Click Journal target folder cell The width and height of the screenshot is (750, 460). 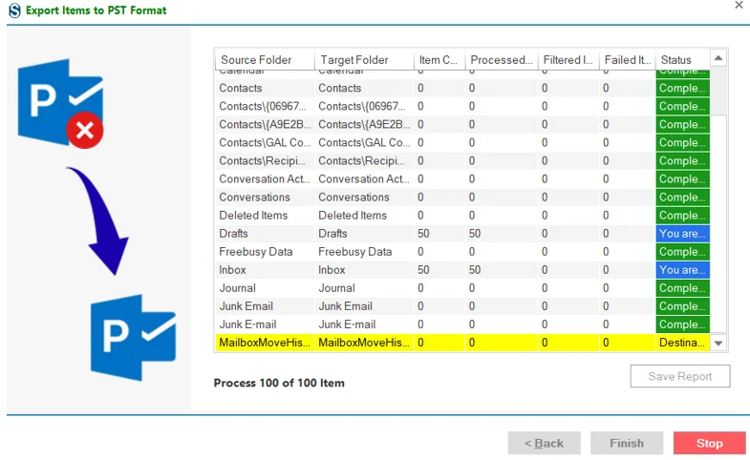click(364, 287)
